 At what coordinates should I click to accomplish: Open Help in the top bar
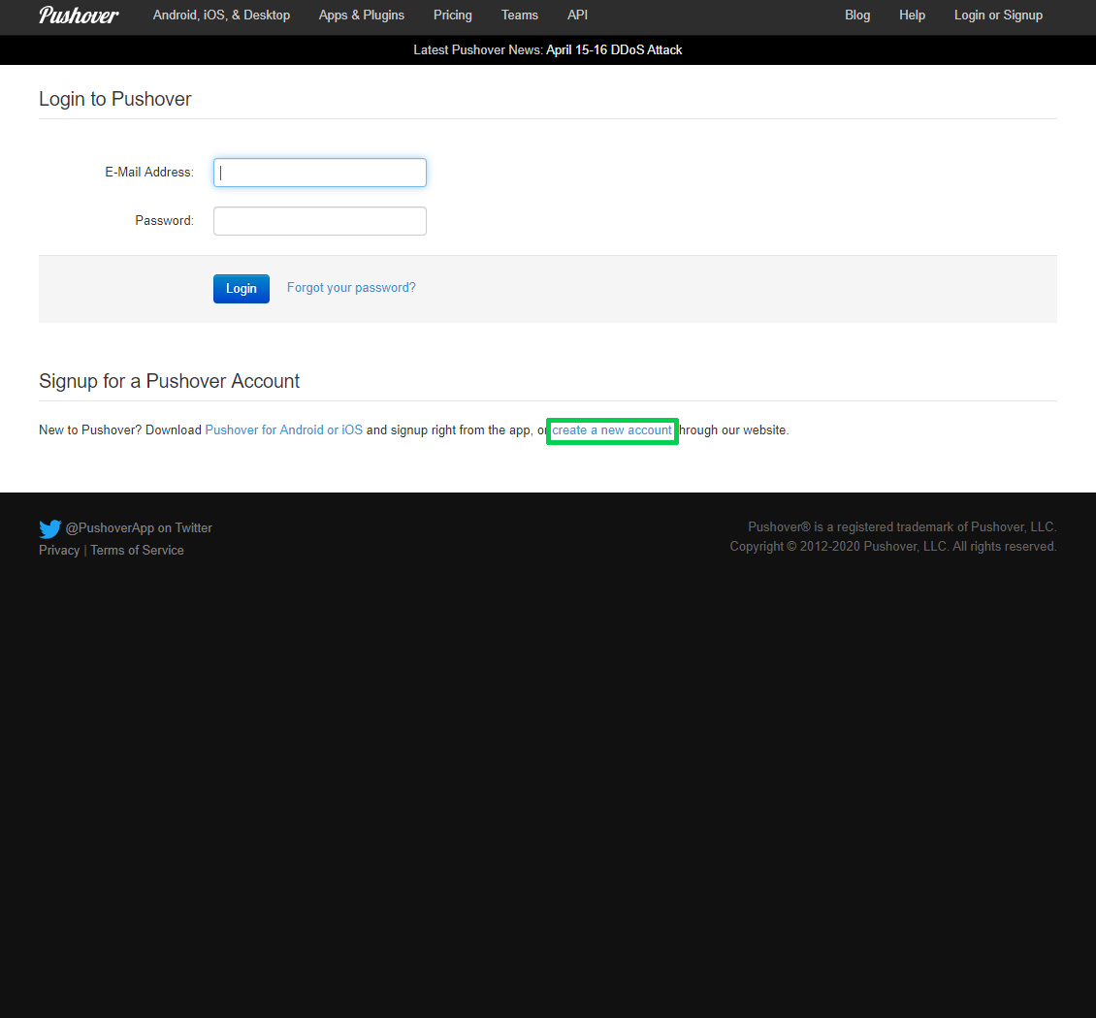coord(912,16)
